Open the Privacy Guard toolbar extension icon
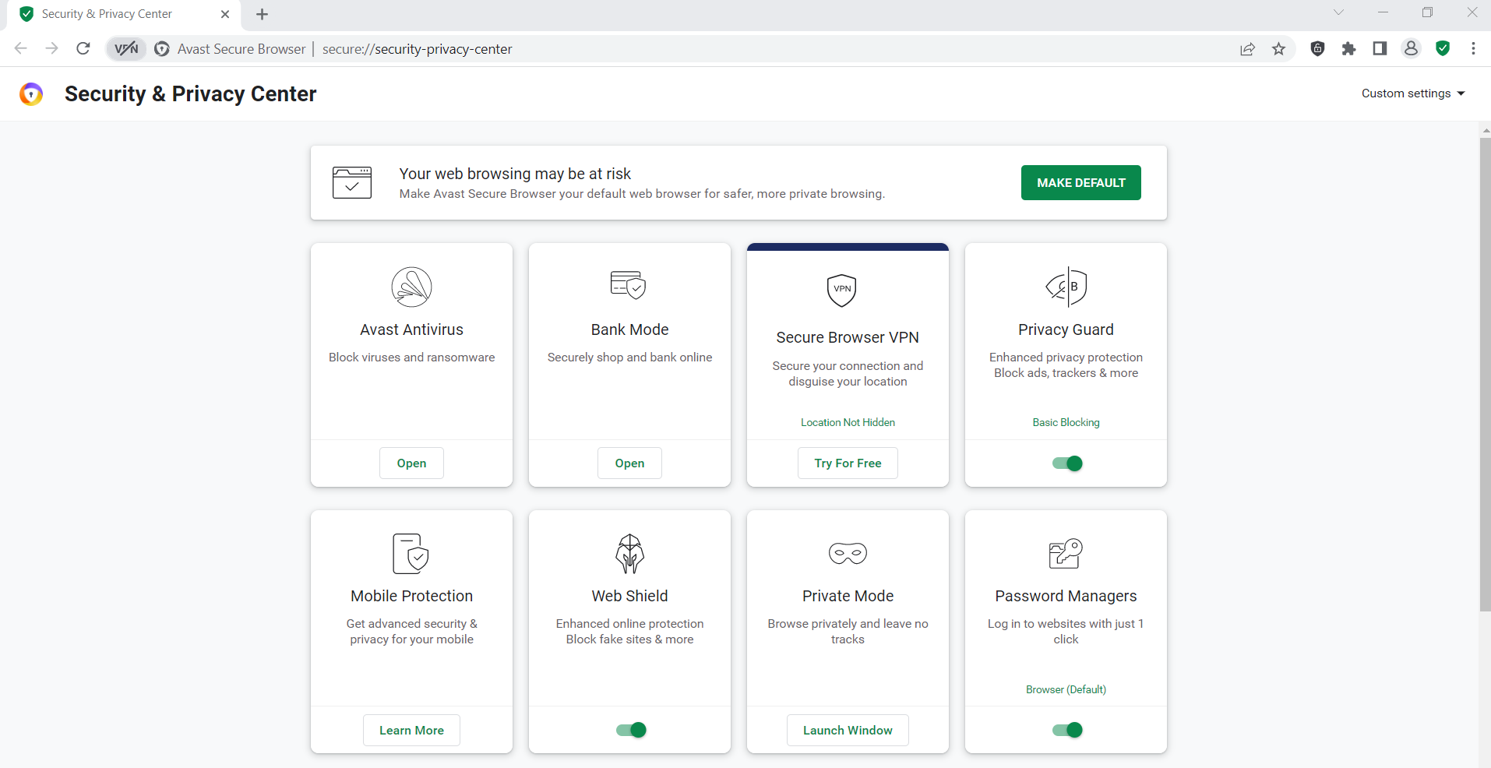 click(1317, 48)
